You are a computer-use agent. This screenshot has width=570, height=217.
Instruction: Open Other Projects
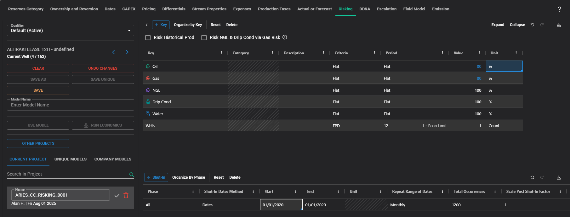click(38, 144)
